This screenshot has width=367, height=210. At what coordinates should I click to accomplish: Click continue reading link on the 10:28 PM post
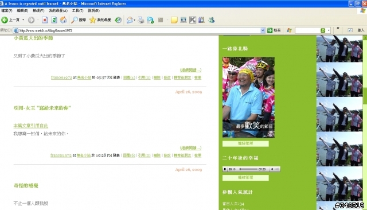click(190, 148)
